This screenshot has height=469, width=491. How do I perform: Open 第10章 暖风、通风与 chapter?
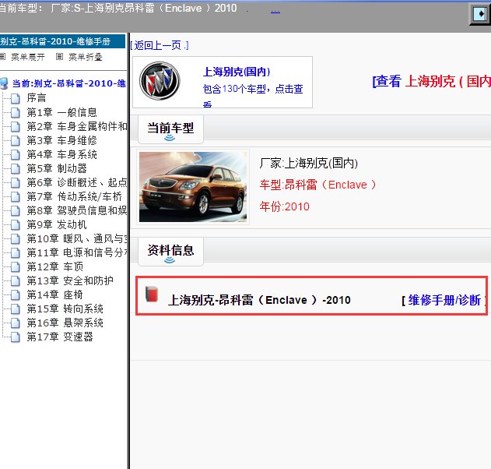pyautogui.click(x=77, y=239)
